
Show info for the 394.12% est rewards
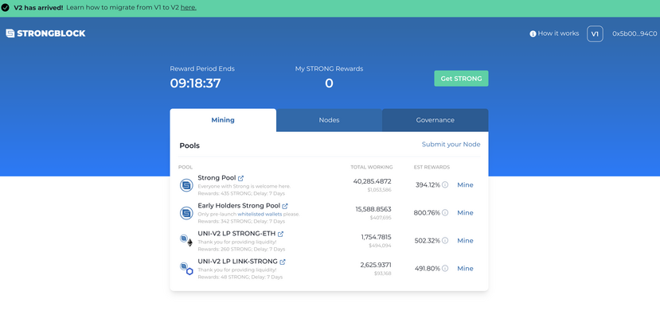coord(445,185)
